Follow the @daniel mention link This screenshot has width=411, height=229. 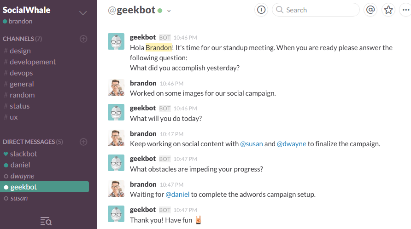[x=177, y=194]
